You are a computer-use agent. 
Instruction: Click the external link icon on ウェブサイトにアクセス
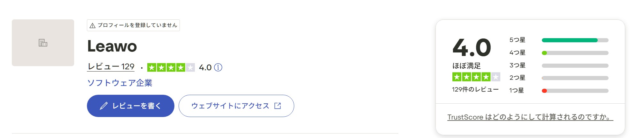[x=278, y=106]
